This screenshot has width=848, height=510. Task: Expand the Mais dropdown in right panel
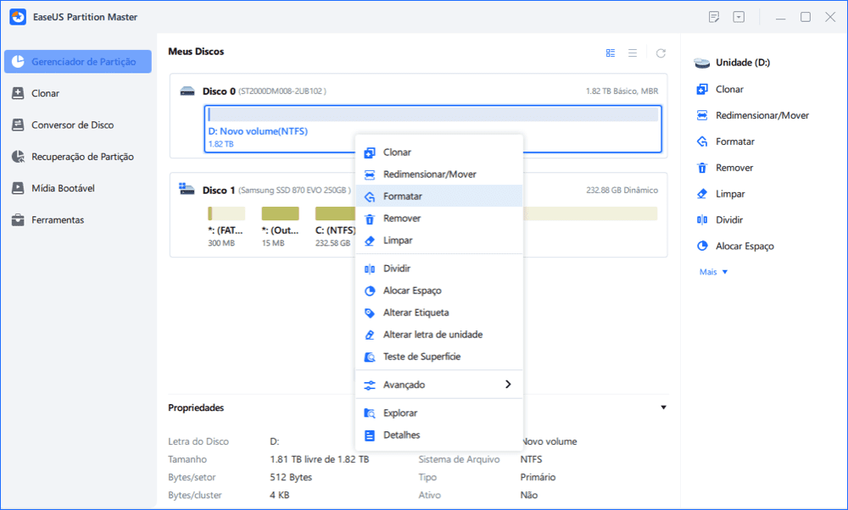pos(713,272)
